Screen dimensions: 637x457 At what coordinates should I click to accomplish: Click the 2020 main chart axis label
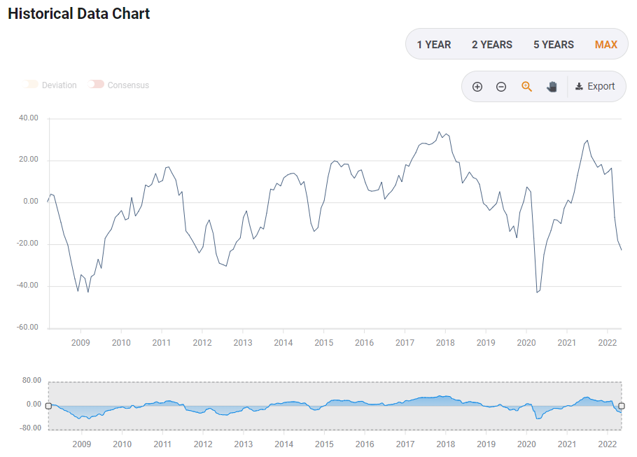click(x=526, y=342)
